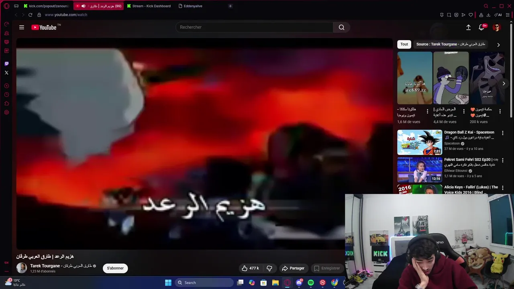Image resolution: width=514 pixels, height=289 pixels.
Task: View site info via padlock icon
Action: click(x=39, y=15)
